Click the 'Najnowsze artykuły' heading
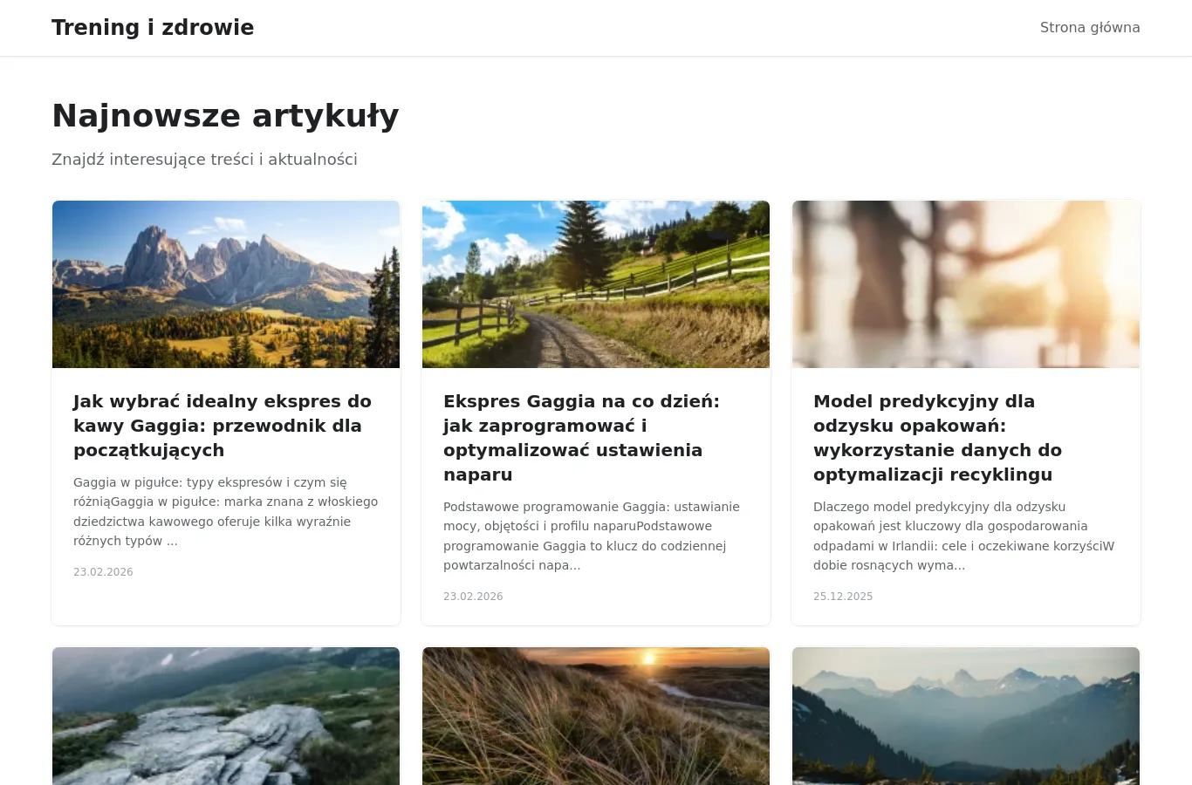 [225, 116]
